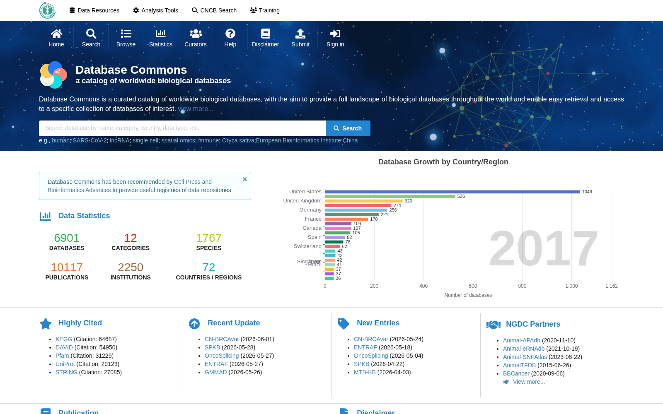The height and width of the screenshot is (414, 663).
Task: Close the Cell Press recommendation notice
Action: [245, 179]
